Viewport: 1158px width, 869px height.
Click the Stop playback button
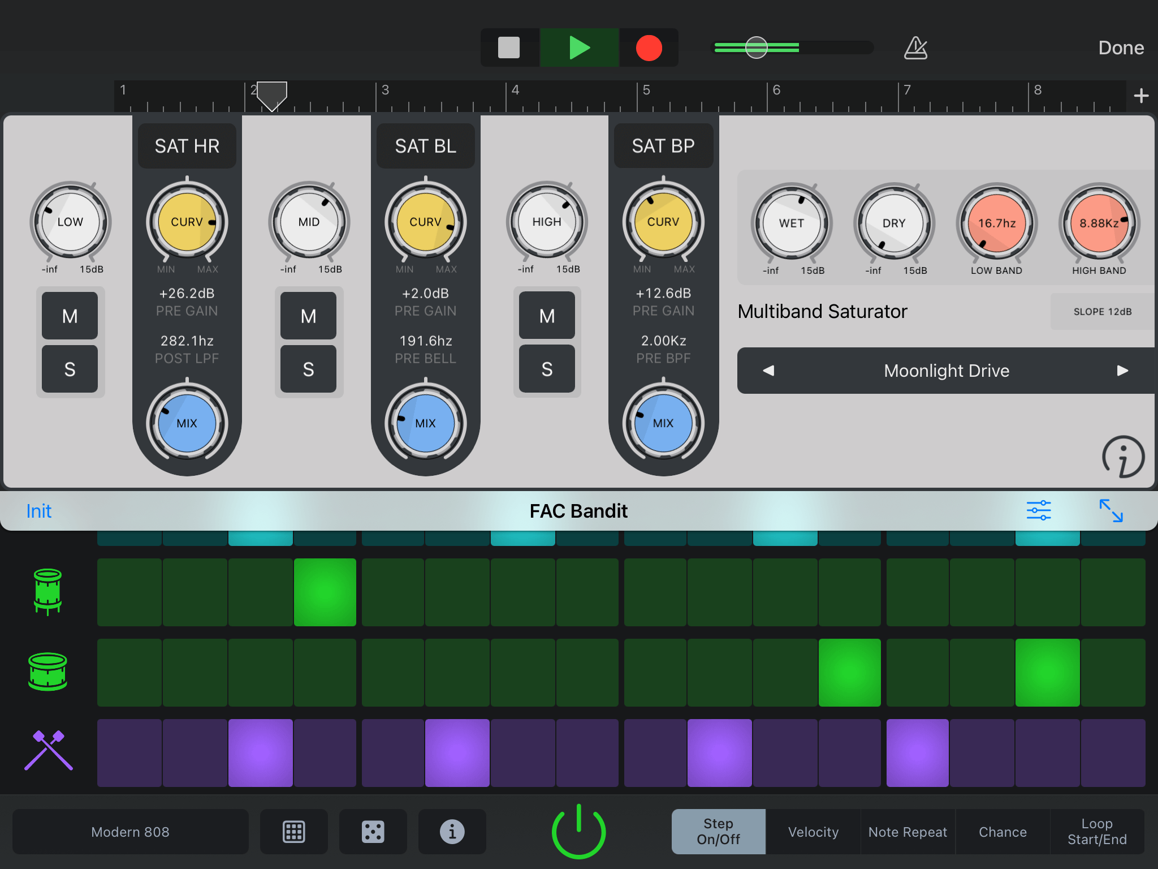[x=509, y=48]
